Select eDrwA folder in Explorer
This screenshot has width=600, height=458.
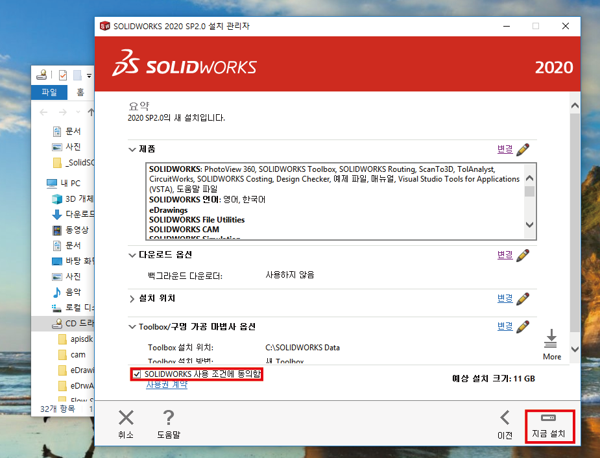[x=76, y=386]
